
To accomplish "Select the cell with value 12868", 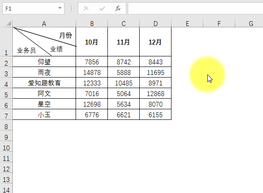I will pos(156,93).
